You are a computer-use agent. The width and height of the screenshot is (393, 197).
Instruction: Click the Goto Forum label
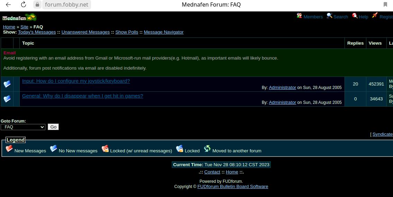pyautogui.click(x=13, y=121)
